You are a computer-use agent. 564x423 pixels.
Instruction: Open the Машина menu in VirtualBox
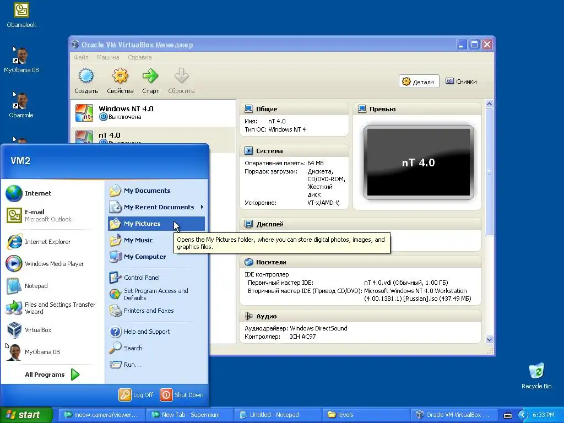108,57
